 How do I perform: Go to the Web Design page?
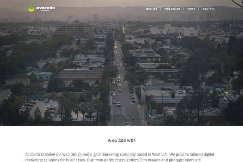(x=172, y=9)
